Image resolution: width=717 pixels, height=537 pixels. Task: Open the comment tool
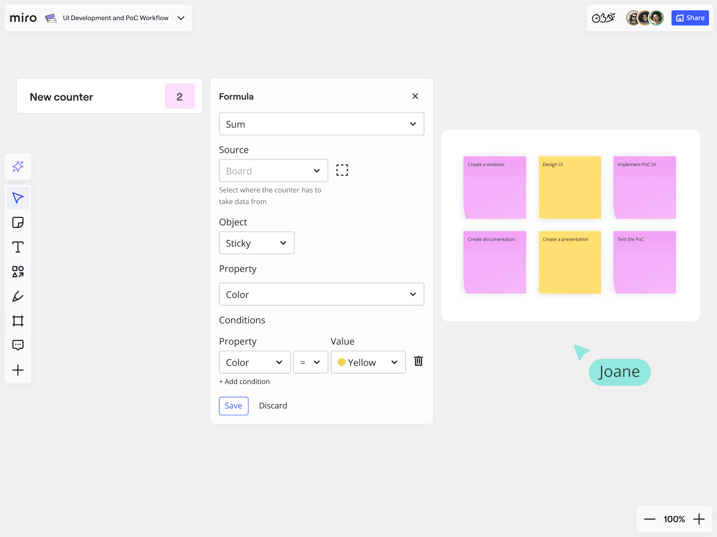(x=18, y=345)
